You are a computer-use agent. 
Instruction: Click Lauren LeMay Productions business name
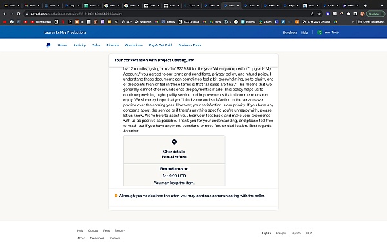pos(65,32)
